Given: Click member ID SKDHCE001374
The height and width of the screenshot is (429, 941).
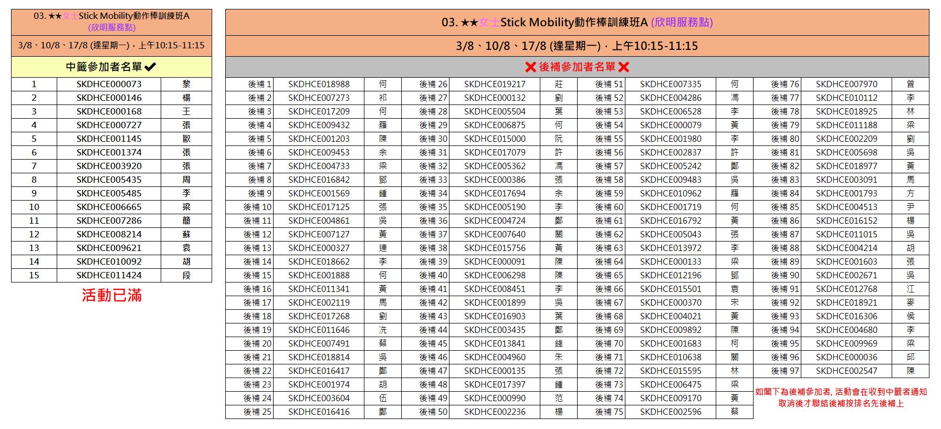Looking at the screenshot, I should (109, 152).
